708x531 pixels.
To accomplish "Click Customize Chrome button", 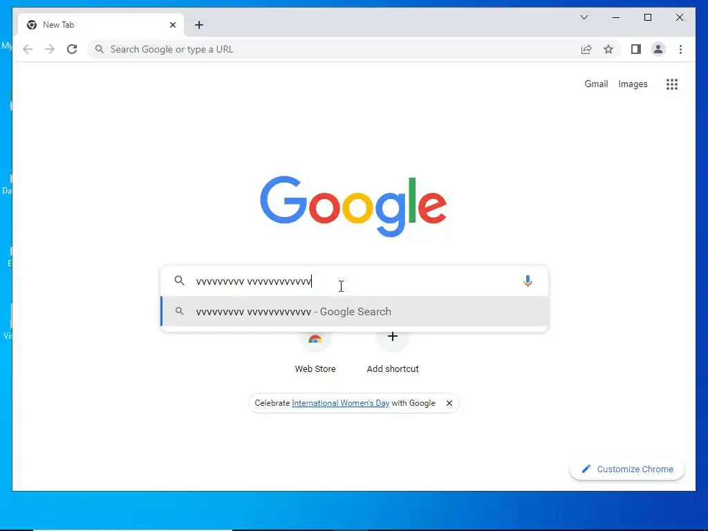I will pos(627,469).
